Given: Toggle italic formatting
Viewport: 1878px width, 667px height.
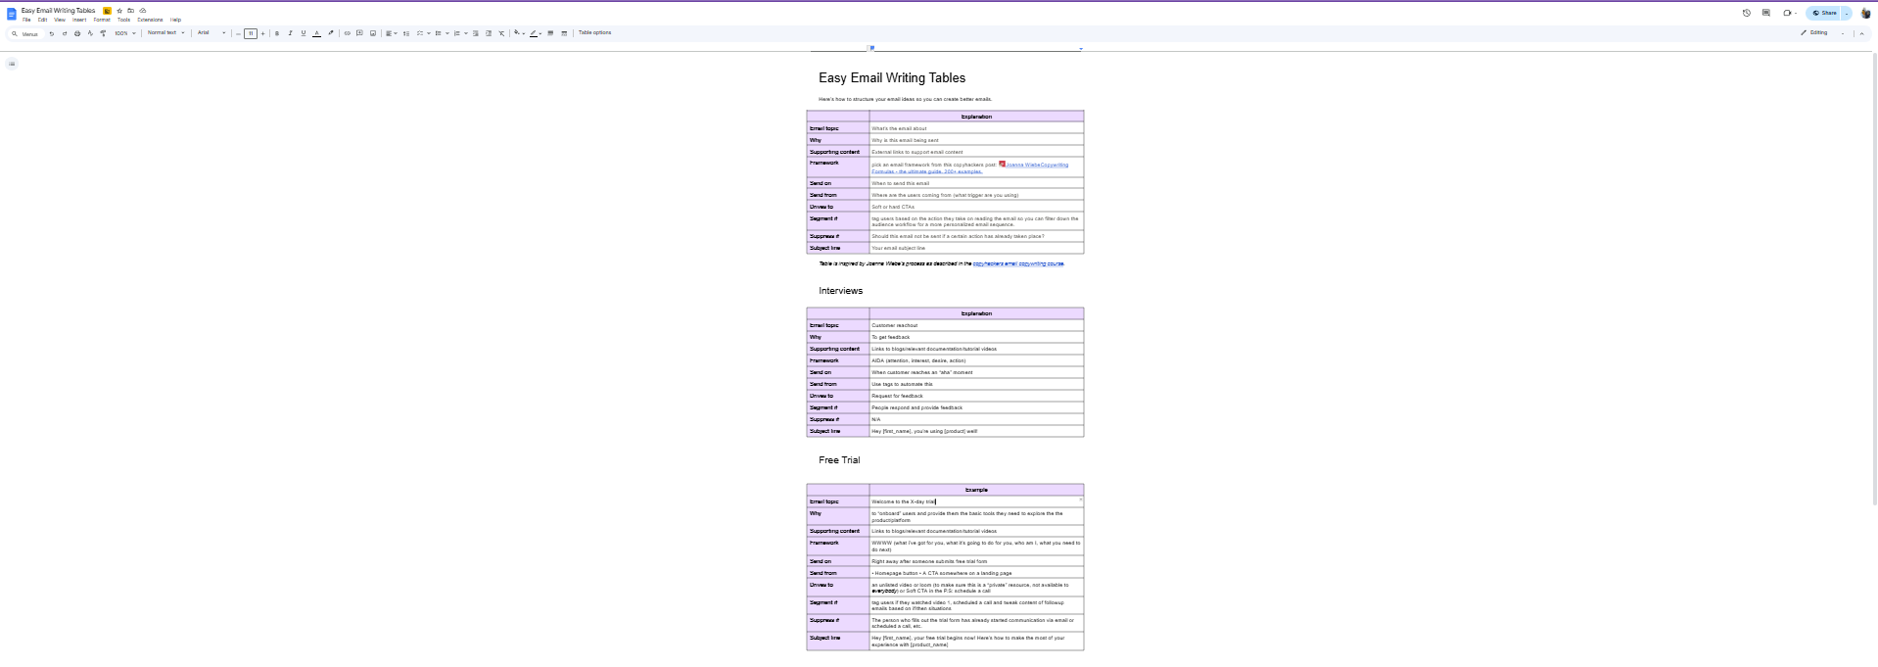Looking at the screenshot, I should pyautogui.click(x=290, y=33).
